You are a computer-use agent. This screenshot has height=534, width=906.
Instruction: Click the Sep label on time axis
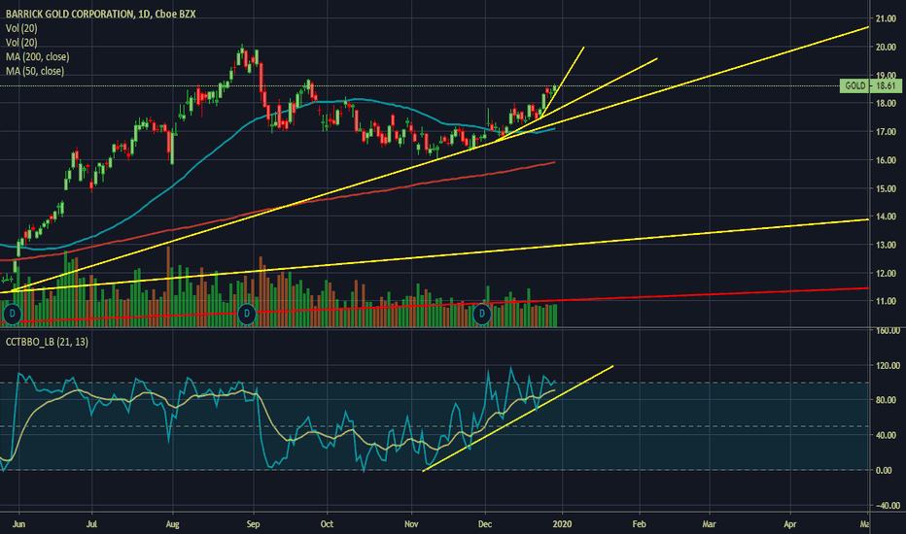(253, 524)
